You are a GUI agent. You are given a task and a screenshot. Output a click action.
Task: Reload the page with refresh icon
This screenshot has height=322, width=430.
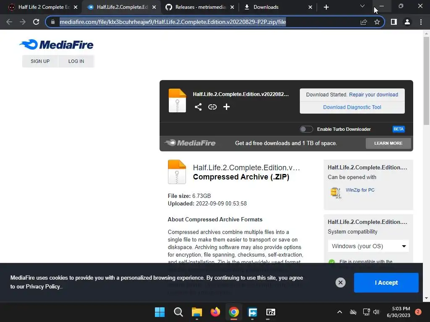[x=36, y=22]
